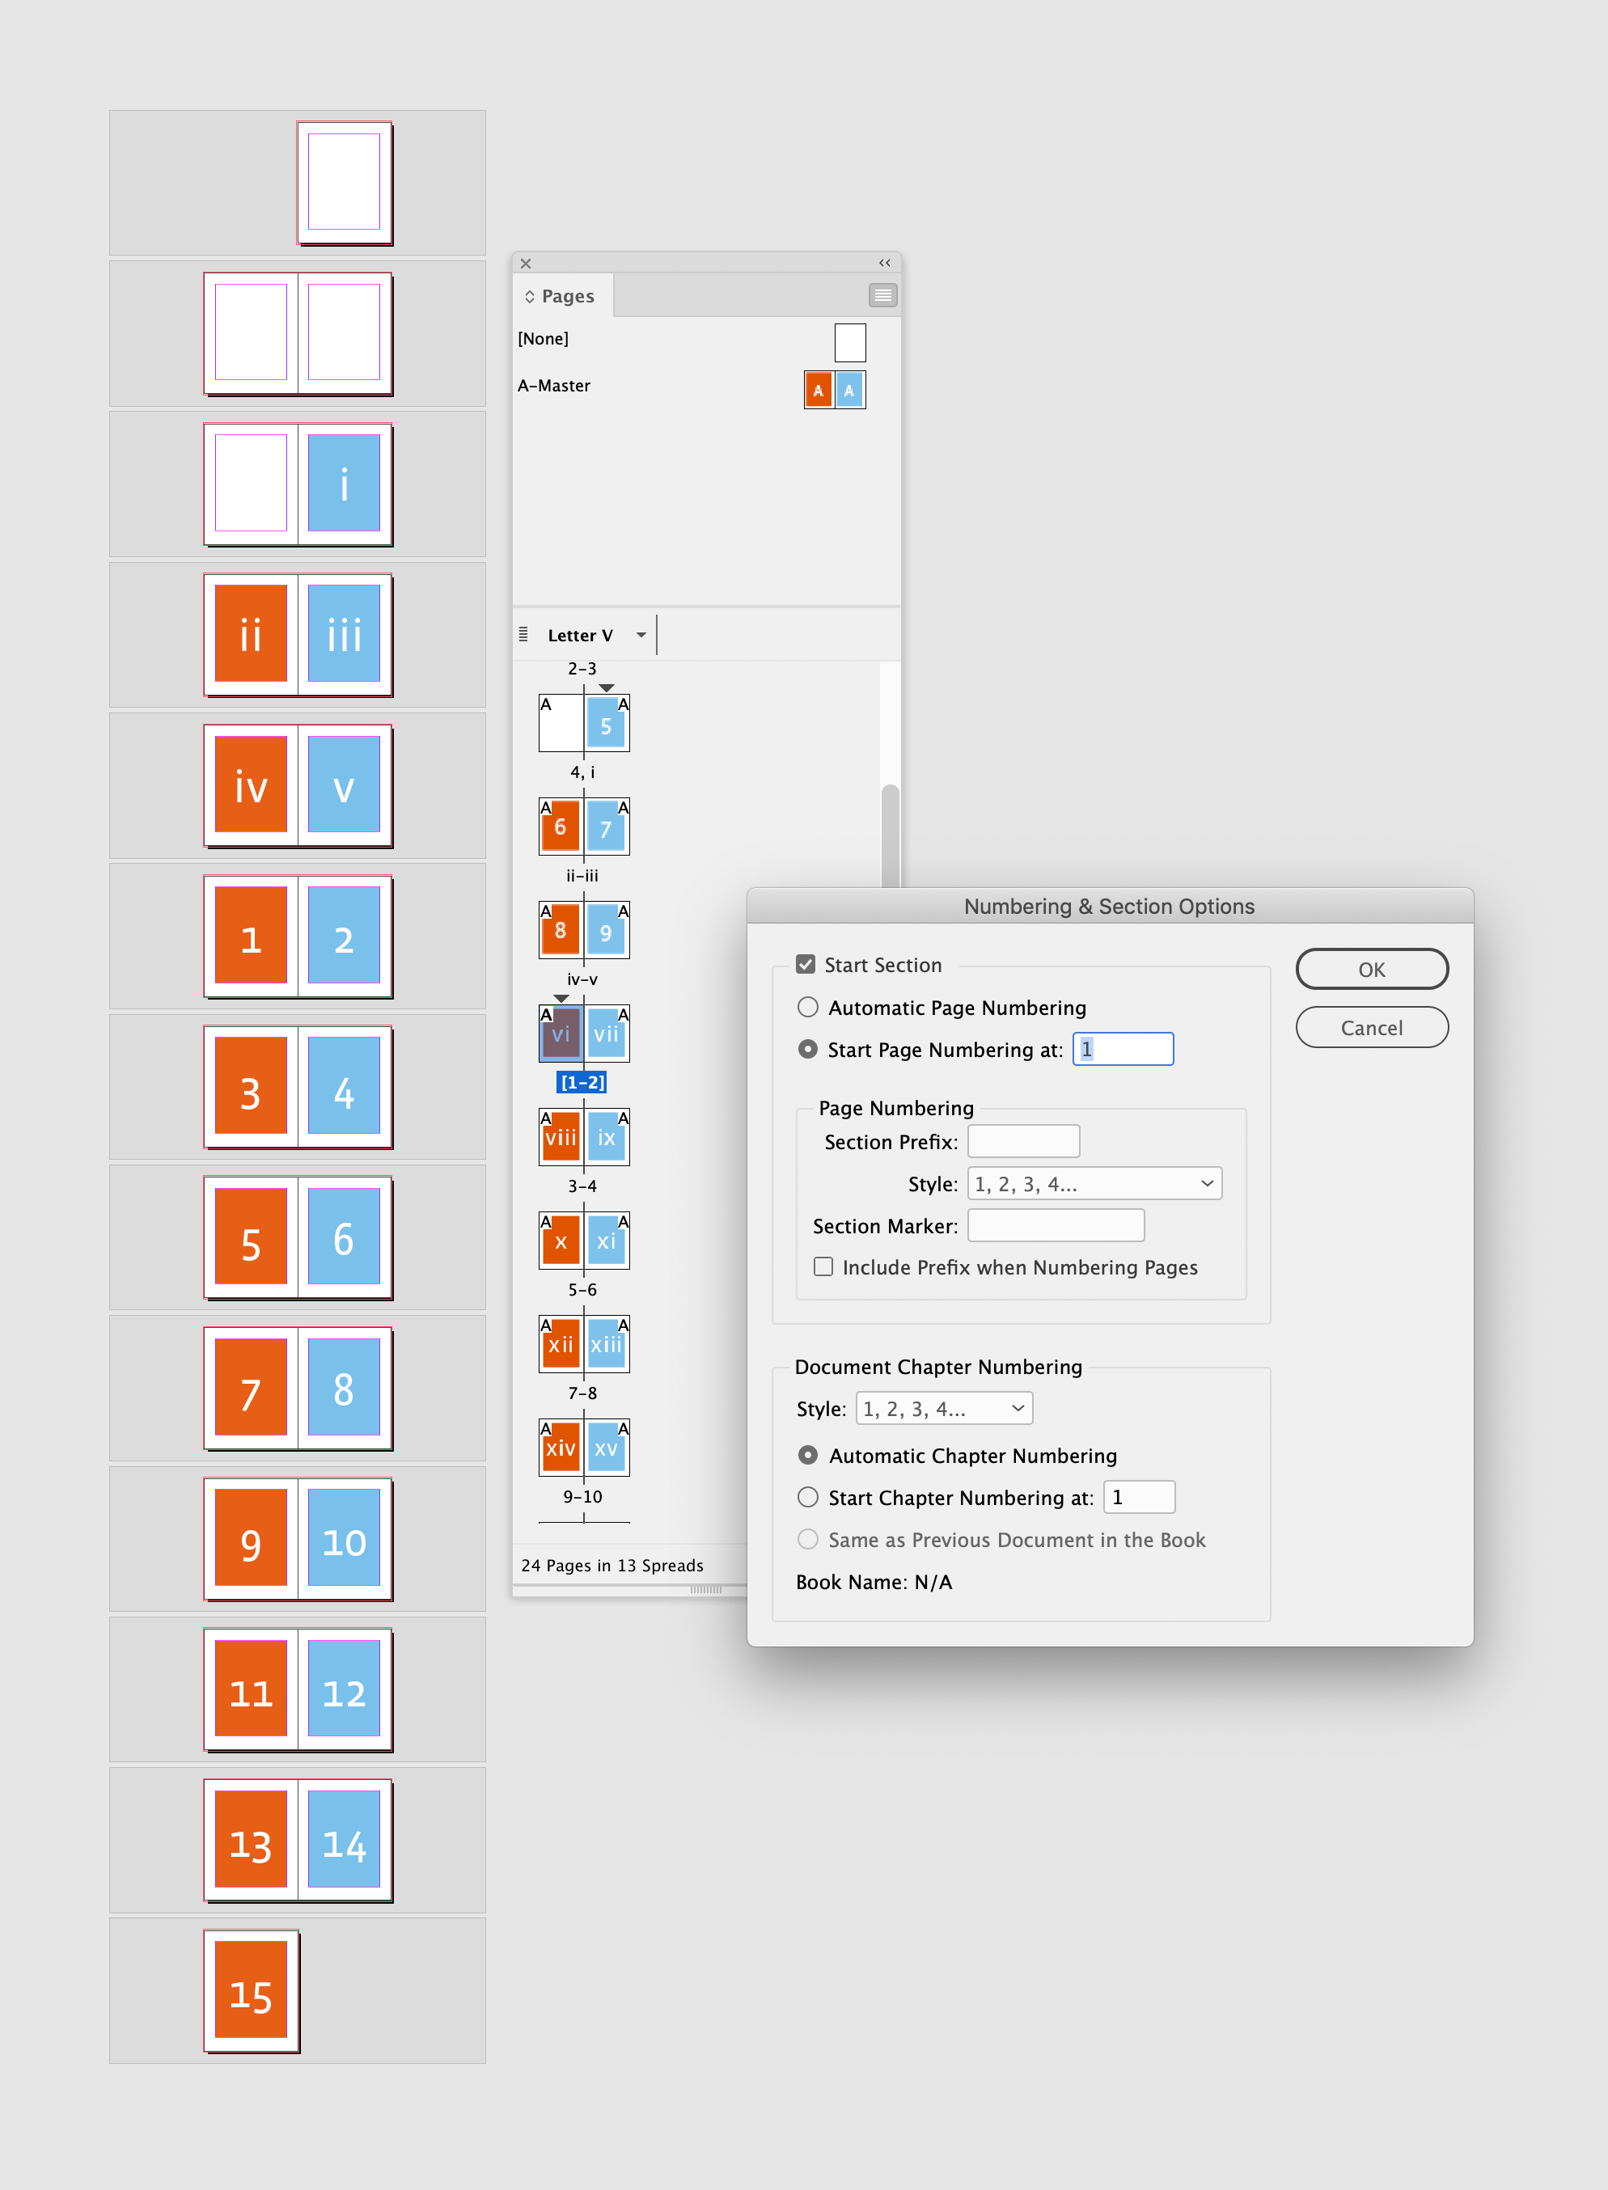
Task: Select the A-Master spread icon
Action: click(x=834, y=389)
